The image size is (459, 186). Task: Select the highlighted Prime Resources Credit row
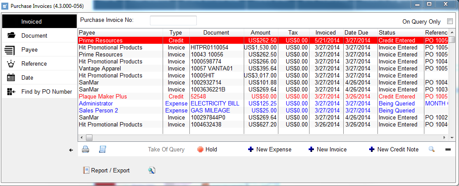263,40
